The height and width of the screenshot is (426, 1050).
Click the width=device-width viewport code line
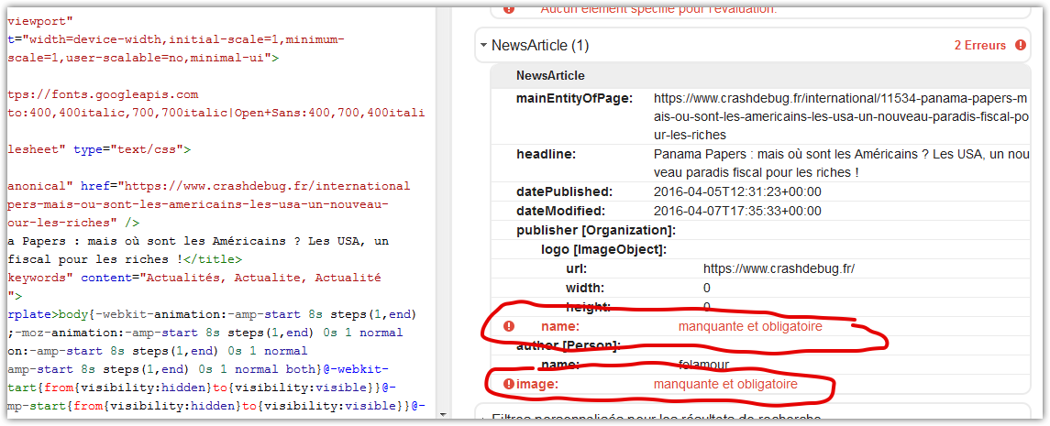point(176,40)
